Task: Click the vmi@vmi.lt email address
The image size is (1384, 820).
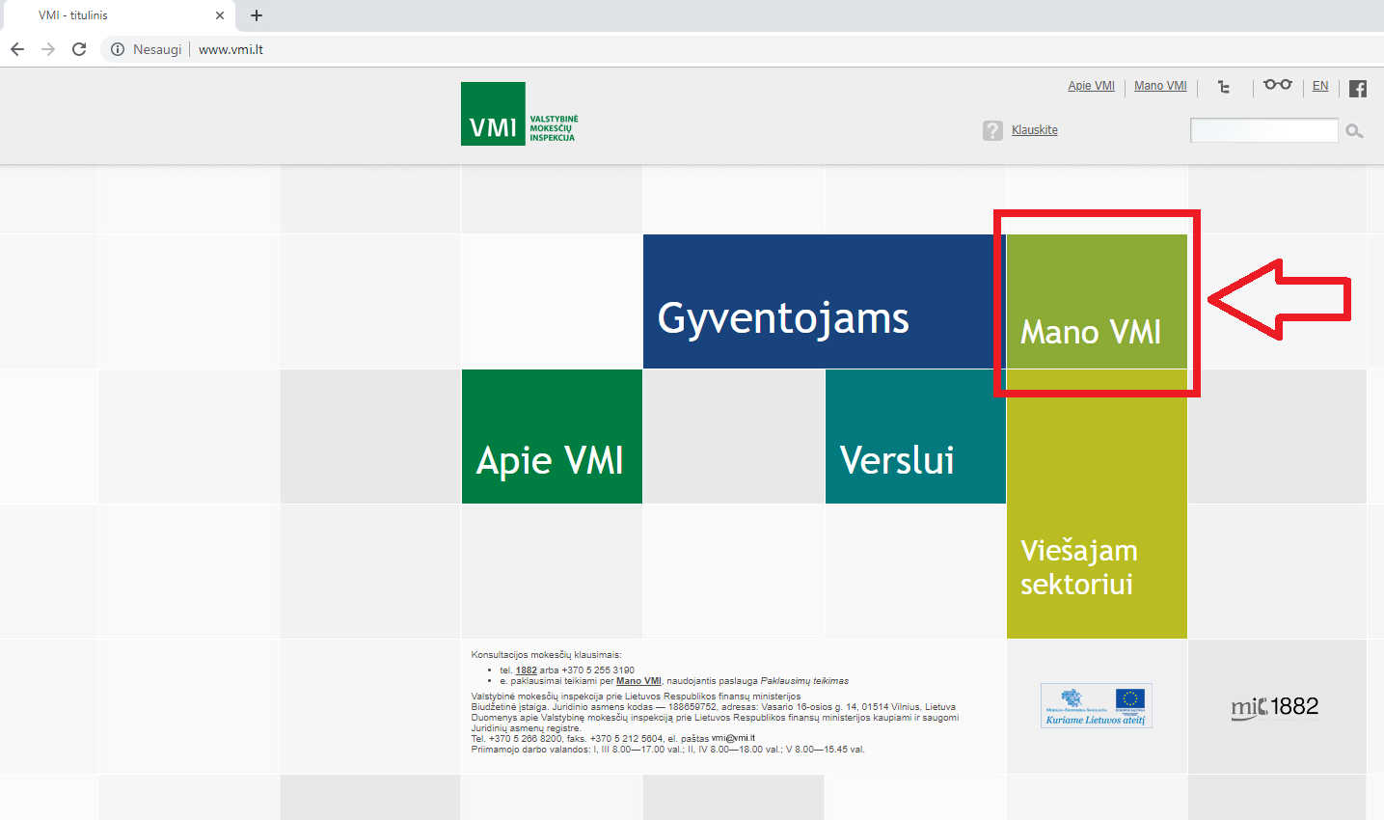Action: tap(733, 738)
